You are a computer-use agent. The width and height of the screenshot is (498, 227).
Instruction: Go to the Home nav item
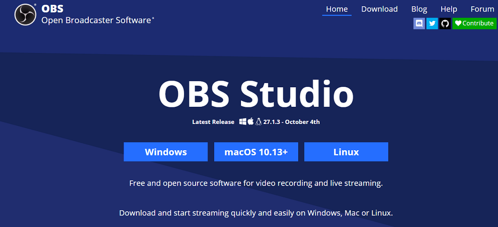tap(337, 9)
